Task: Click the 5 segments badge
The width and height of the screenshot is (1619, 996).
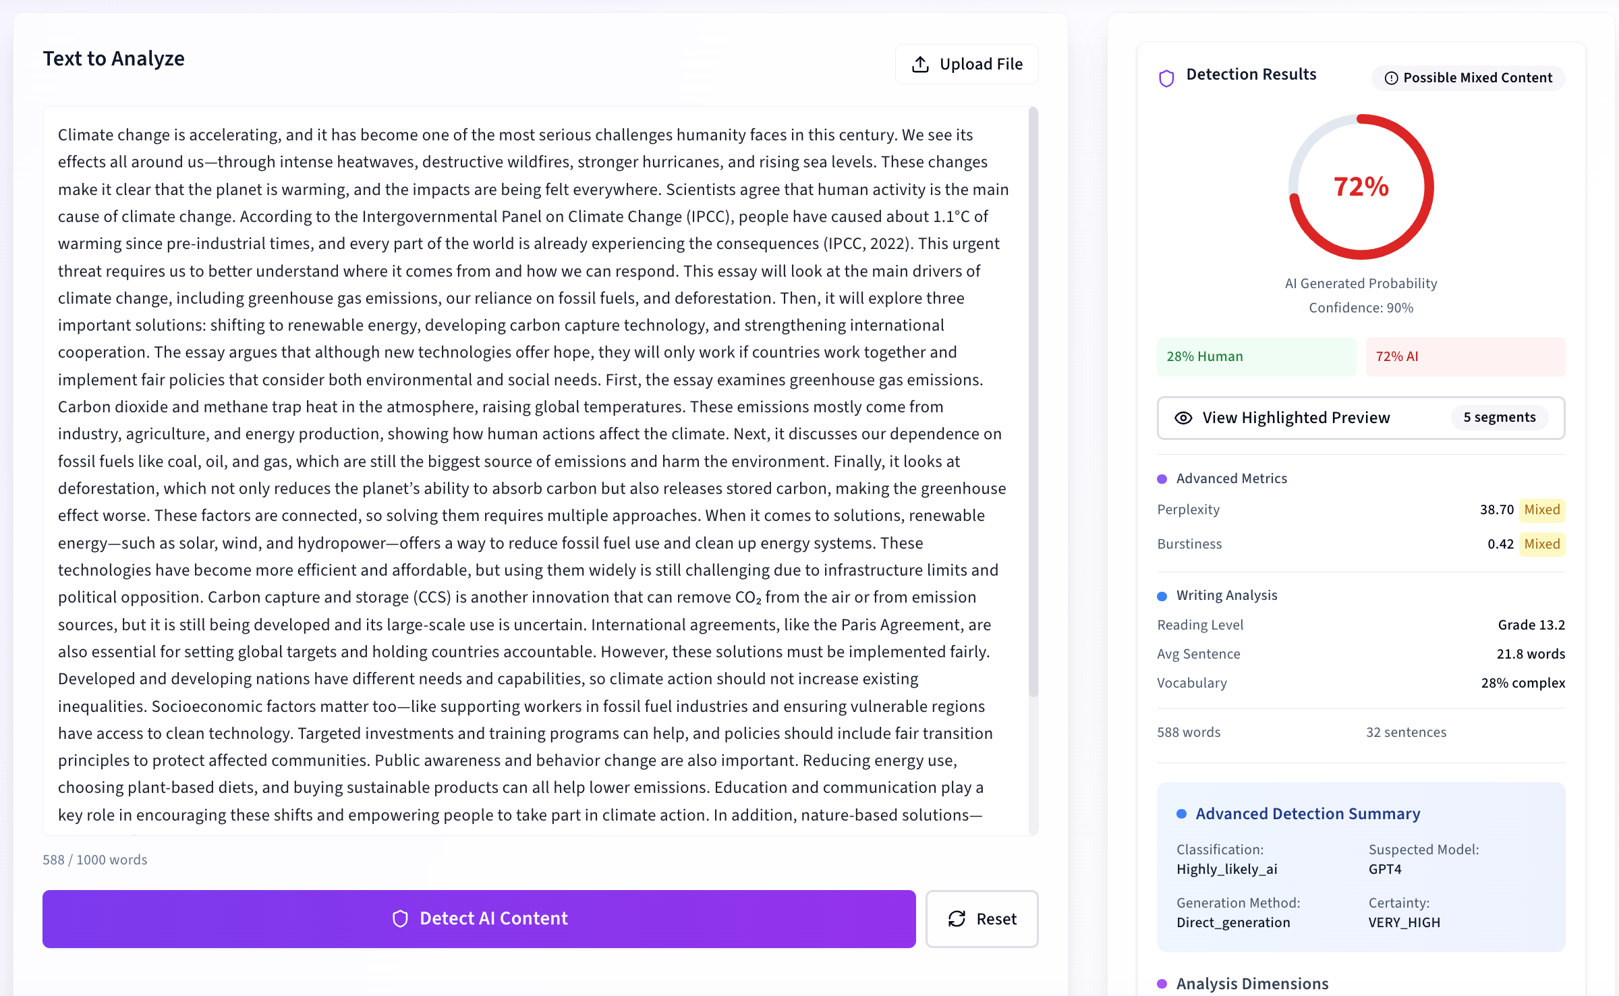Action: (1500, 417)
